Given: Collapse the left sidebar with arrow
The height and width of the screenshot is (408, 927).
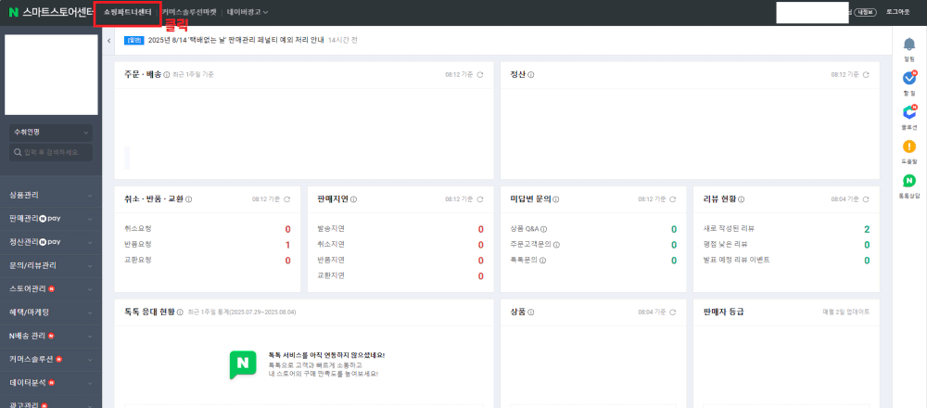Looking at the screenshot, I should point(109,40).
